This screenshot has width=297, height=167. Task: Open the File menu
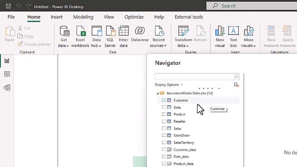[11, 17]
